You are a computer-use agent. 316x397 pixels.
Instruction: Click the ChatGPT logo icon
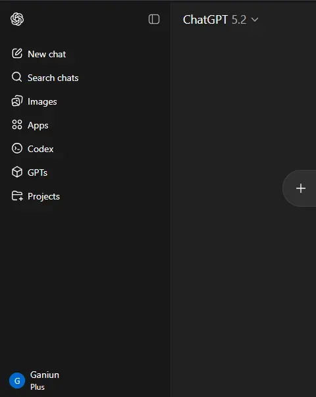[17, 19]
